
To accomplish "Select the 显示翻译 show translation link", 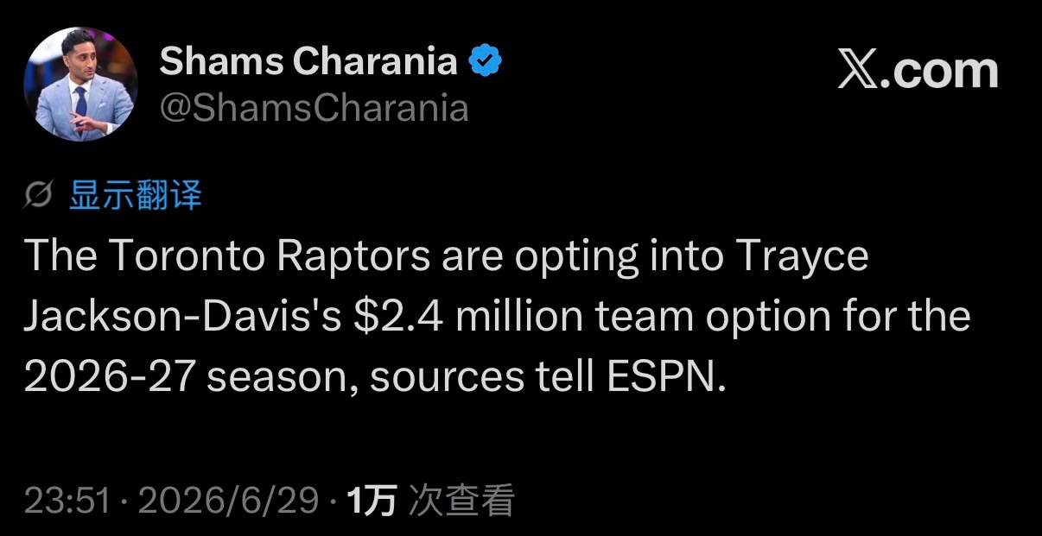I will coord(136,196).
